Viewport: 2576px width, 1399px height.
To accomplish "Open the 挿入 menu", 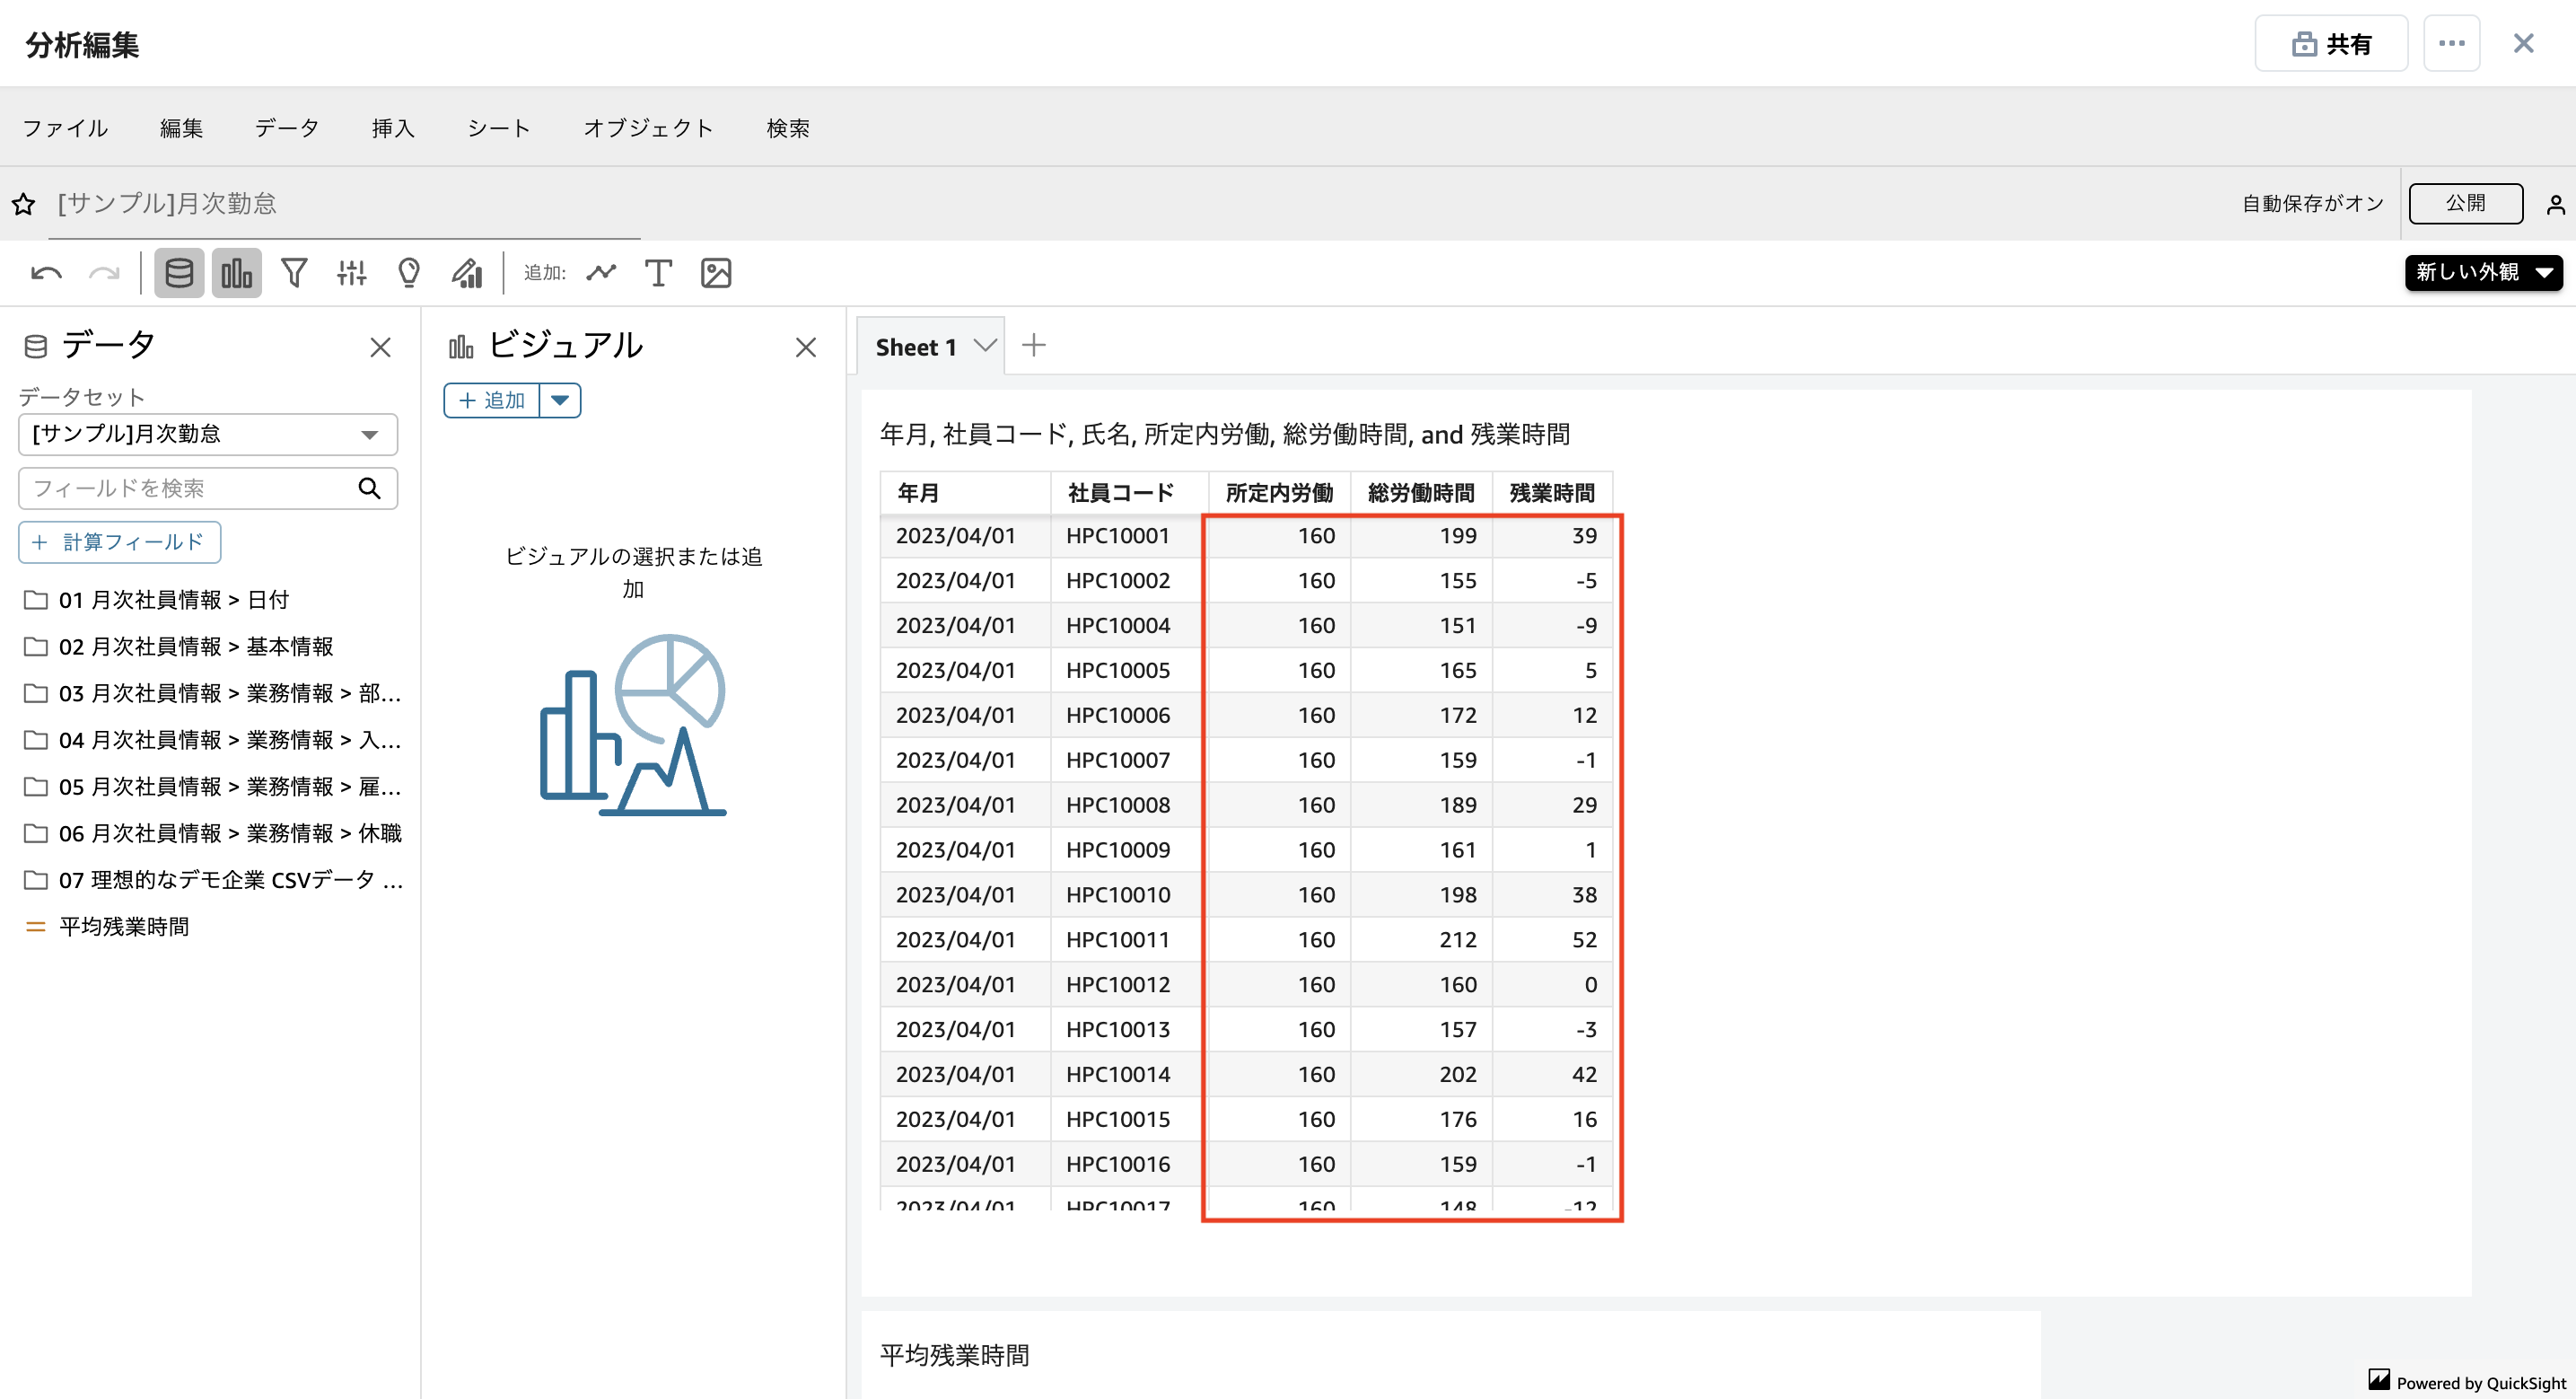I will coord(393,128).
